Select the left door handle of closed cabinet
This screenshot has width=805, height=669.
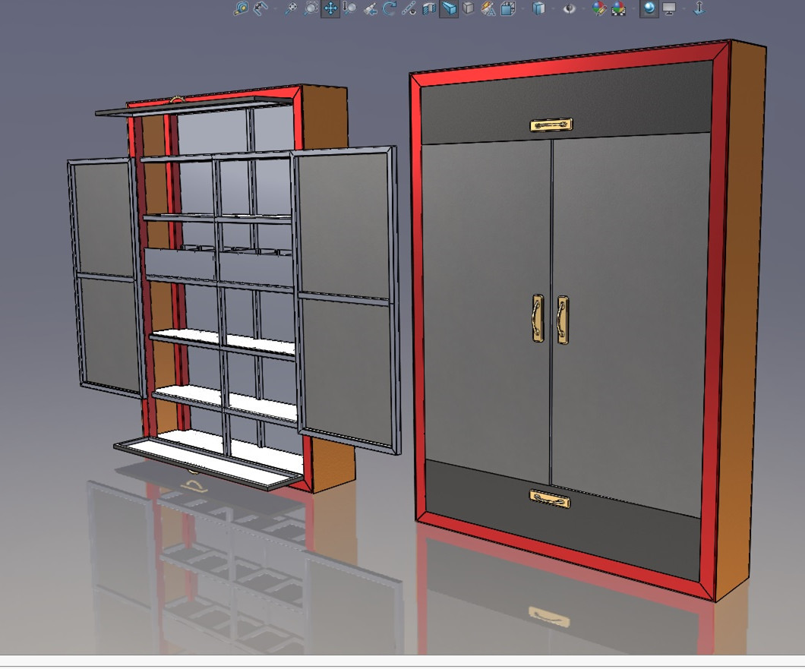(x=538, y=318)
